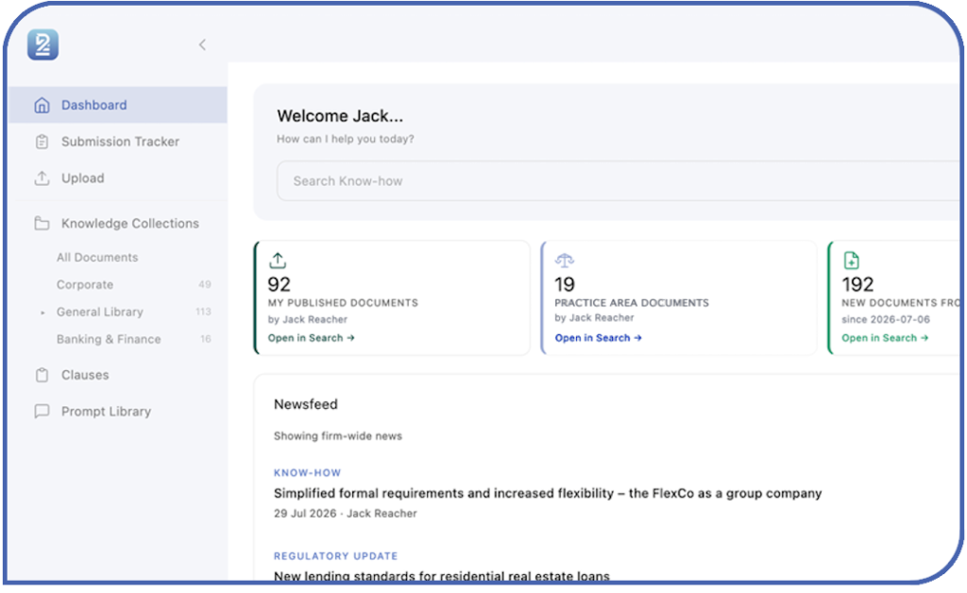Select the Corporate collection
The width and height of the screenshot is (967, 593).
click(85, 285)
